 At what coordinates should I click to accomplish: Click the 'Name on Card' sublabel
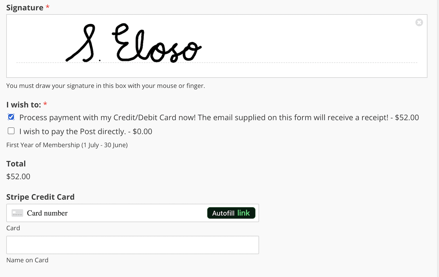[x=27, y=260]
